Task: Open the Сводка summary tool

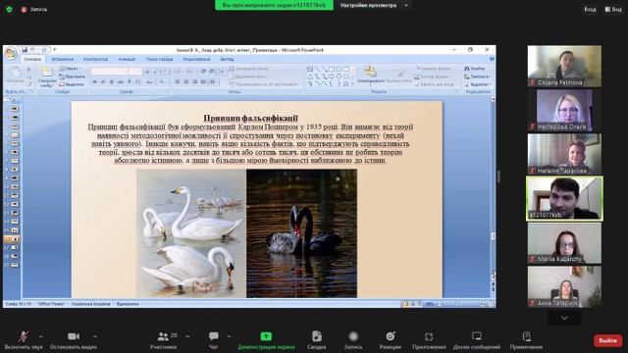Action: [x=316, y=340]
